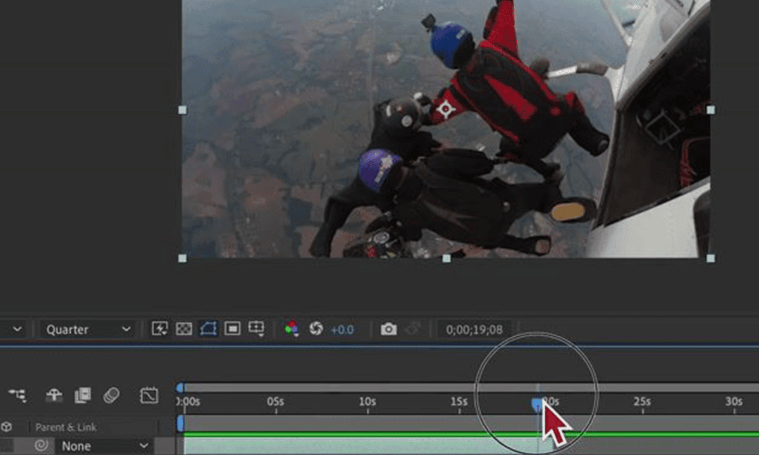759x455 pixels.
Task: Click the blue playhead marker near 20s
Action: pos(538,404)
